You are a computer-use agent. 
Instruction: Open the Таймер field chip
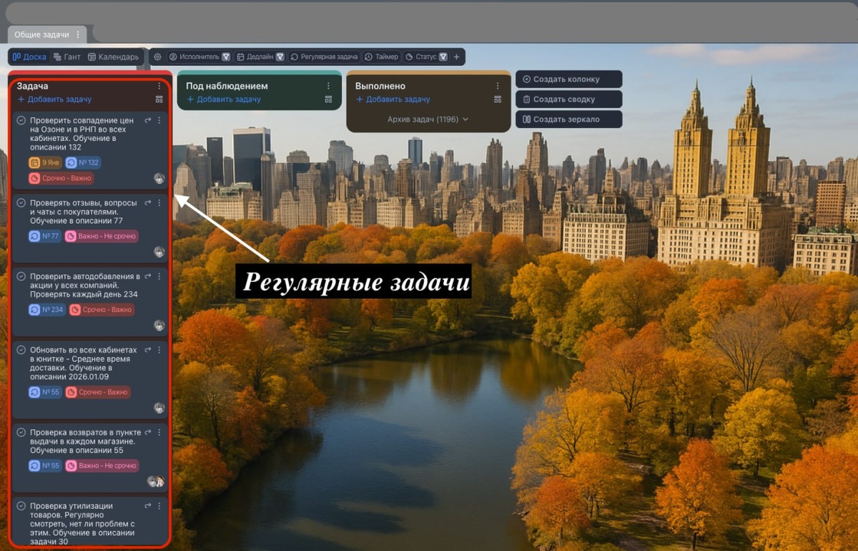(381, 57)
